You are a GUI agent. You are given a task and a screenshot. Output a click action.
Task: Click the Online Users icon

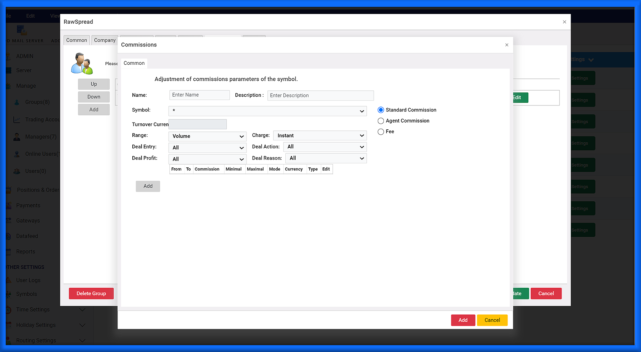17,154
